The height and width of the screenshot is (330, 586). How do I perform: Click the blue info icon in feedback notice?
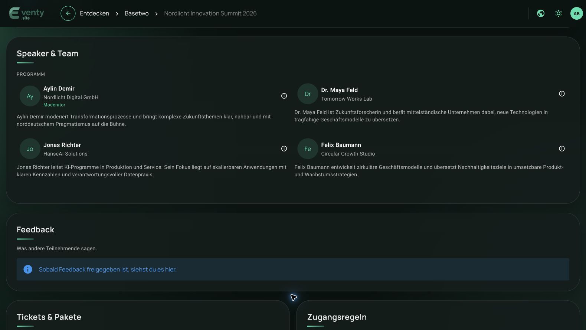tap(28, 269)
